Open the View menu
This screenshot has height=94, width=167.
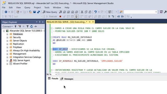point(19,8)
